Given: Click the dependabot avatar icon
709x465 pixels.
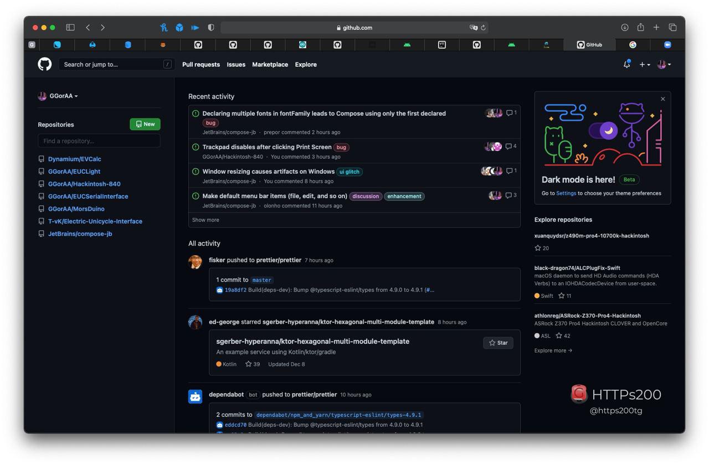Looking at the screenshot, I should click(195, 396).
